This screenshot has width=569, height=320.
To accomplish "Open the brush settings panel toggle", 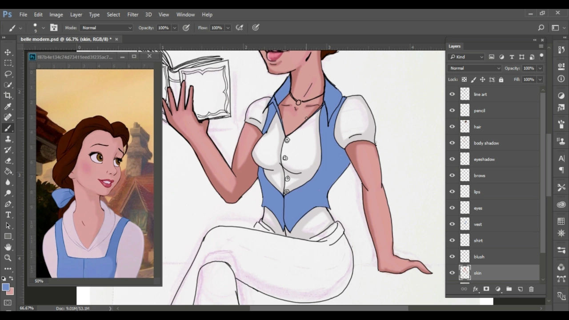I will pos(54,28).
